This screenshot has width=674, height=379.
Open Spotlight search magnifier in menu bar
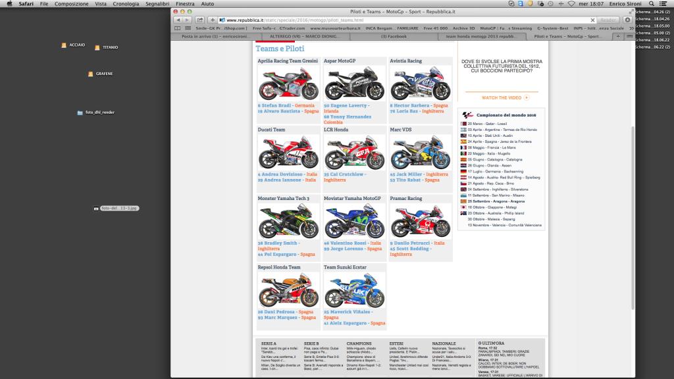(x=652, y=3)
